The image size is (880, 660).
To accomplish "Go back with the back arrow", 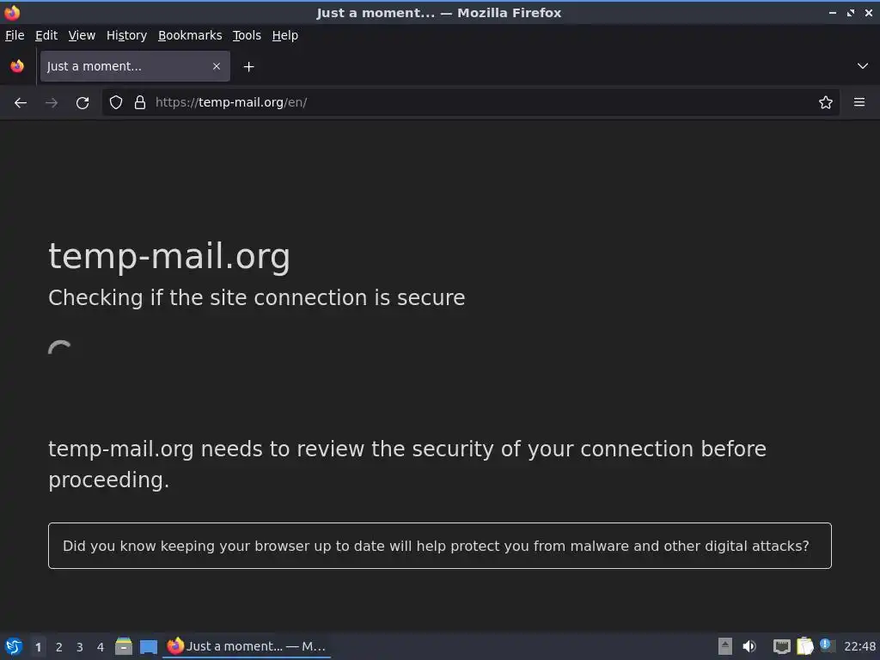I will [x=21, y=103].
